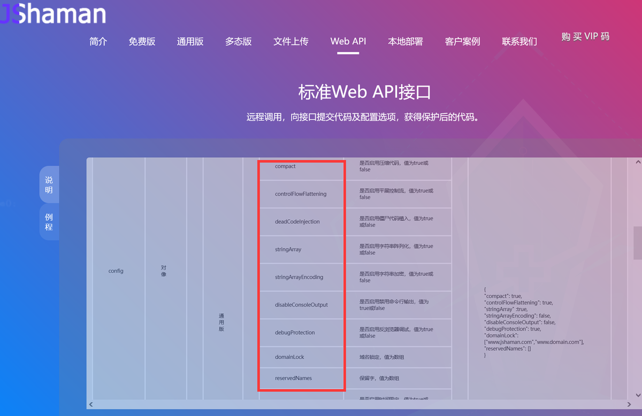
Task: Open the 客户案例 navigation item
Action: pyautogui.click(x=462, y=41)
